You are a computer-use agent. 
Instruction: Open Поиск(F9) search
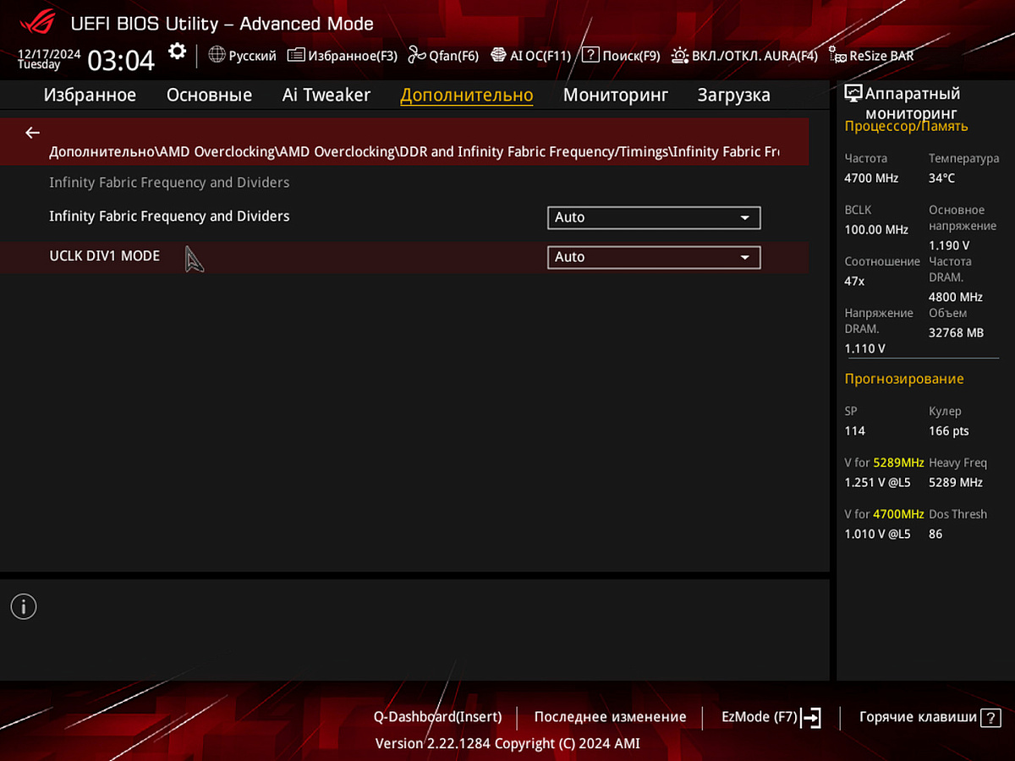click(621, 56)
